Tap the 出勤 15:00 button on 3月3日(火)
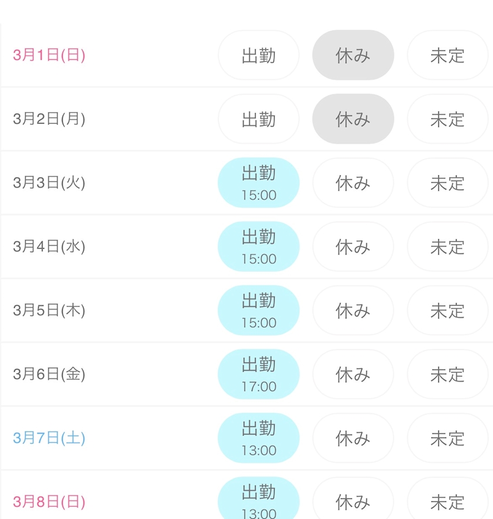The height and width of the screenshot is (519, 493). coord(258,183)
